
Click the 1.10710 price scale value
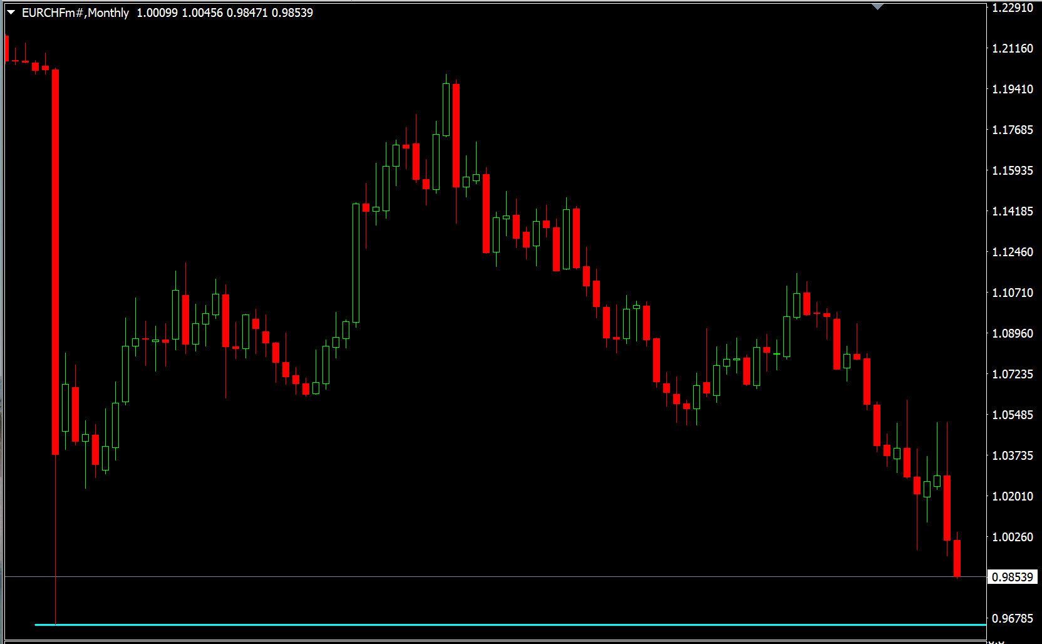point(1012,293)
